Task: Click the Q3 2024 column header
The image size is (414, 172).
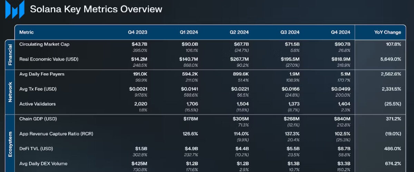Action: (290, 32)
